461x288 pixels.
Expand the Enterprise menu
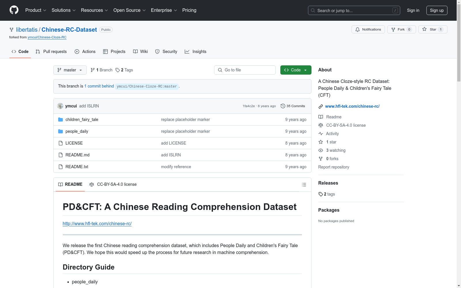tap(164, 10)
